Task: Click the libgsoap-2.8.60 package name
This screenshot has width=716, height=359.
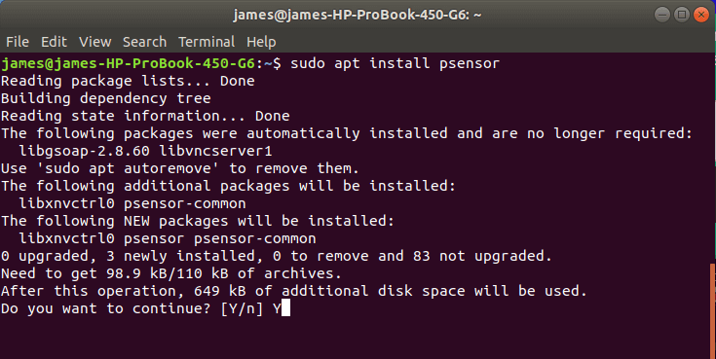Action: 85,151
